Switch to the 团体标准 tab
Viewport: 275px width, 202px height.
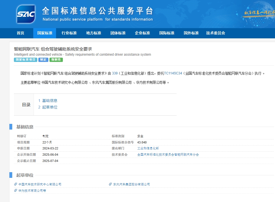click(118, 33)
